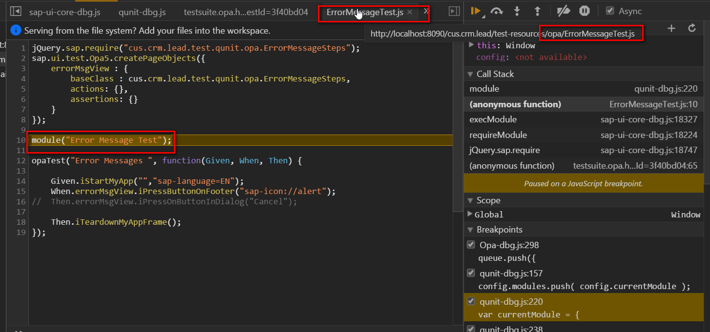Select the execModule call stack frame

pos(584,119)
